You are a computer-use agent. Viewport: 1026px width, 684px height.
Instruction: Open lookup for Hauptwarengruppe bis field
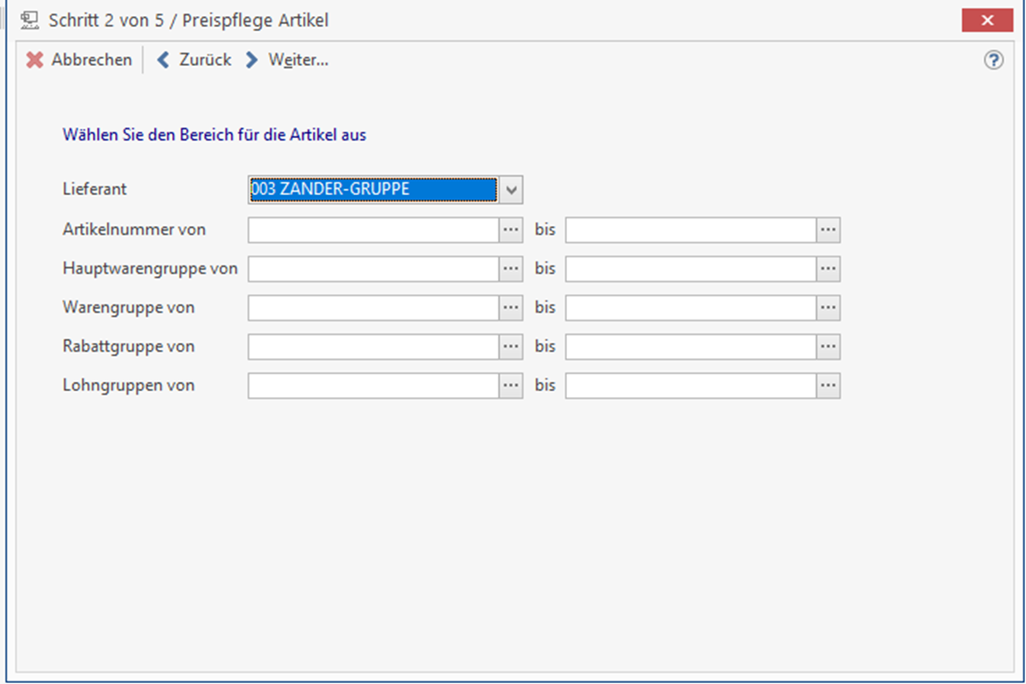(828, 269)
